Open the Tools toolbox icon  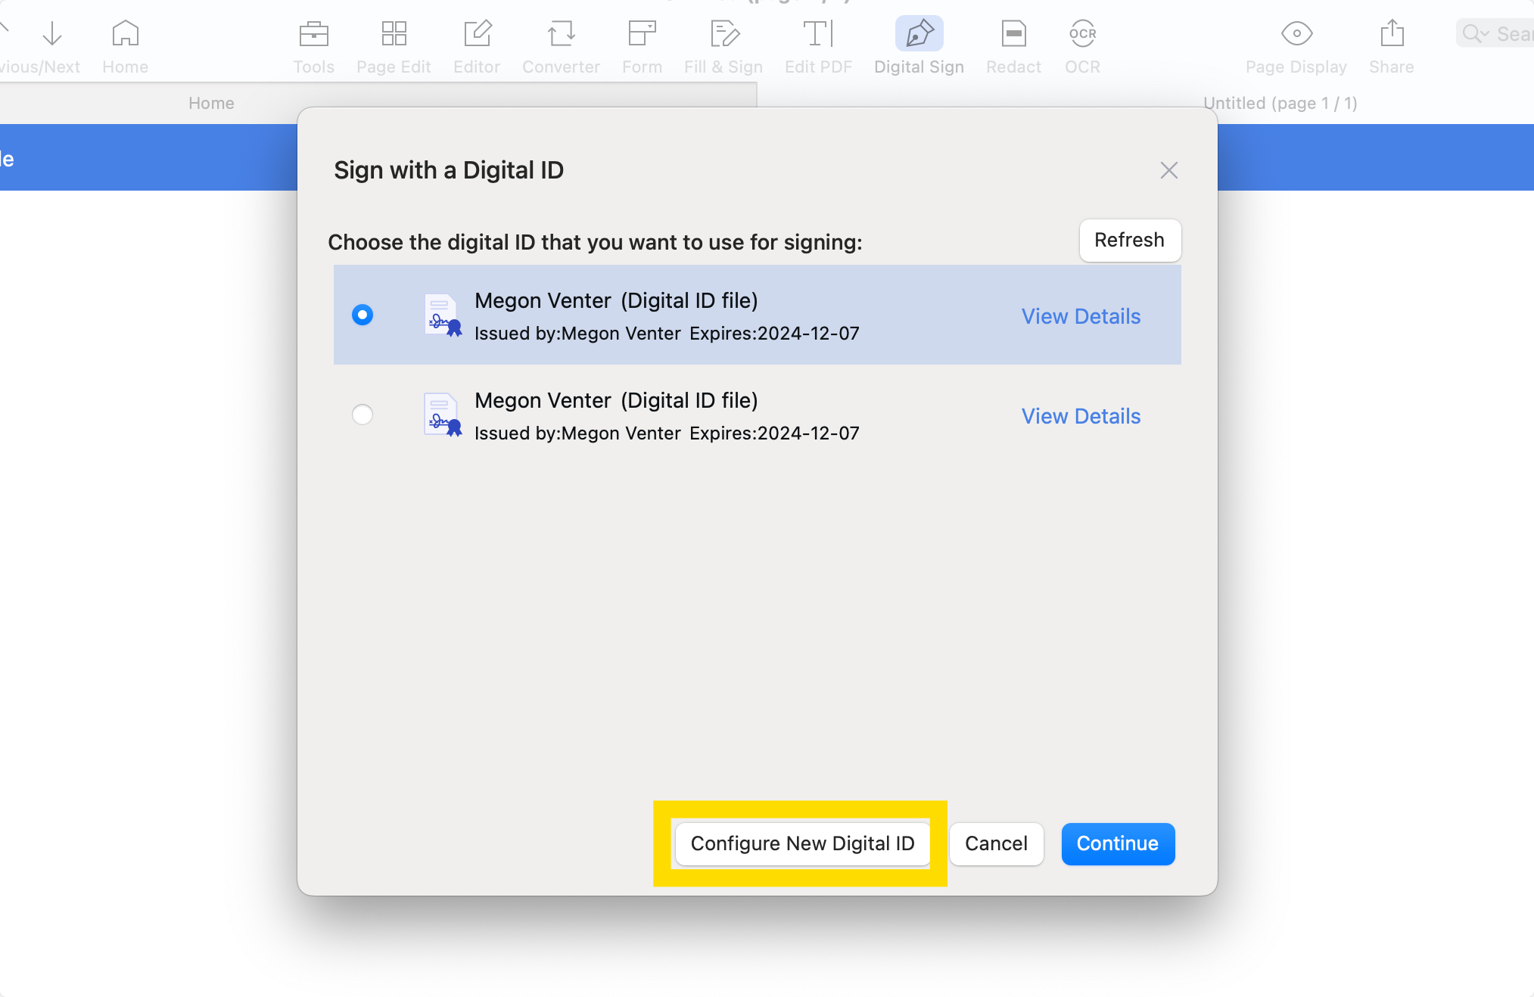point(313,34)
